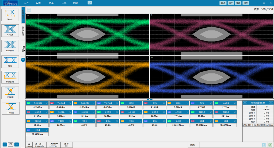Select the OMA measurement tool

(10, 61)
